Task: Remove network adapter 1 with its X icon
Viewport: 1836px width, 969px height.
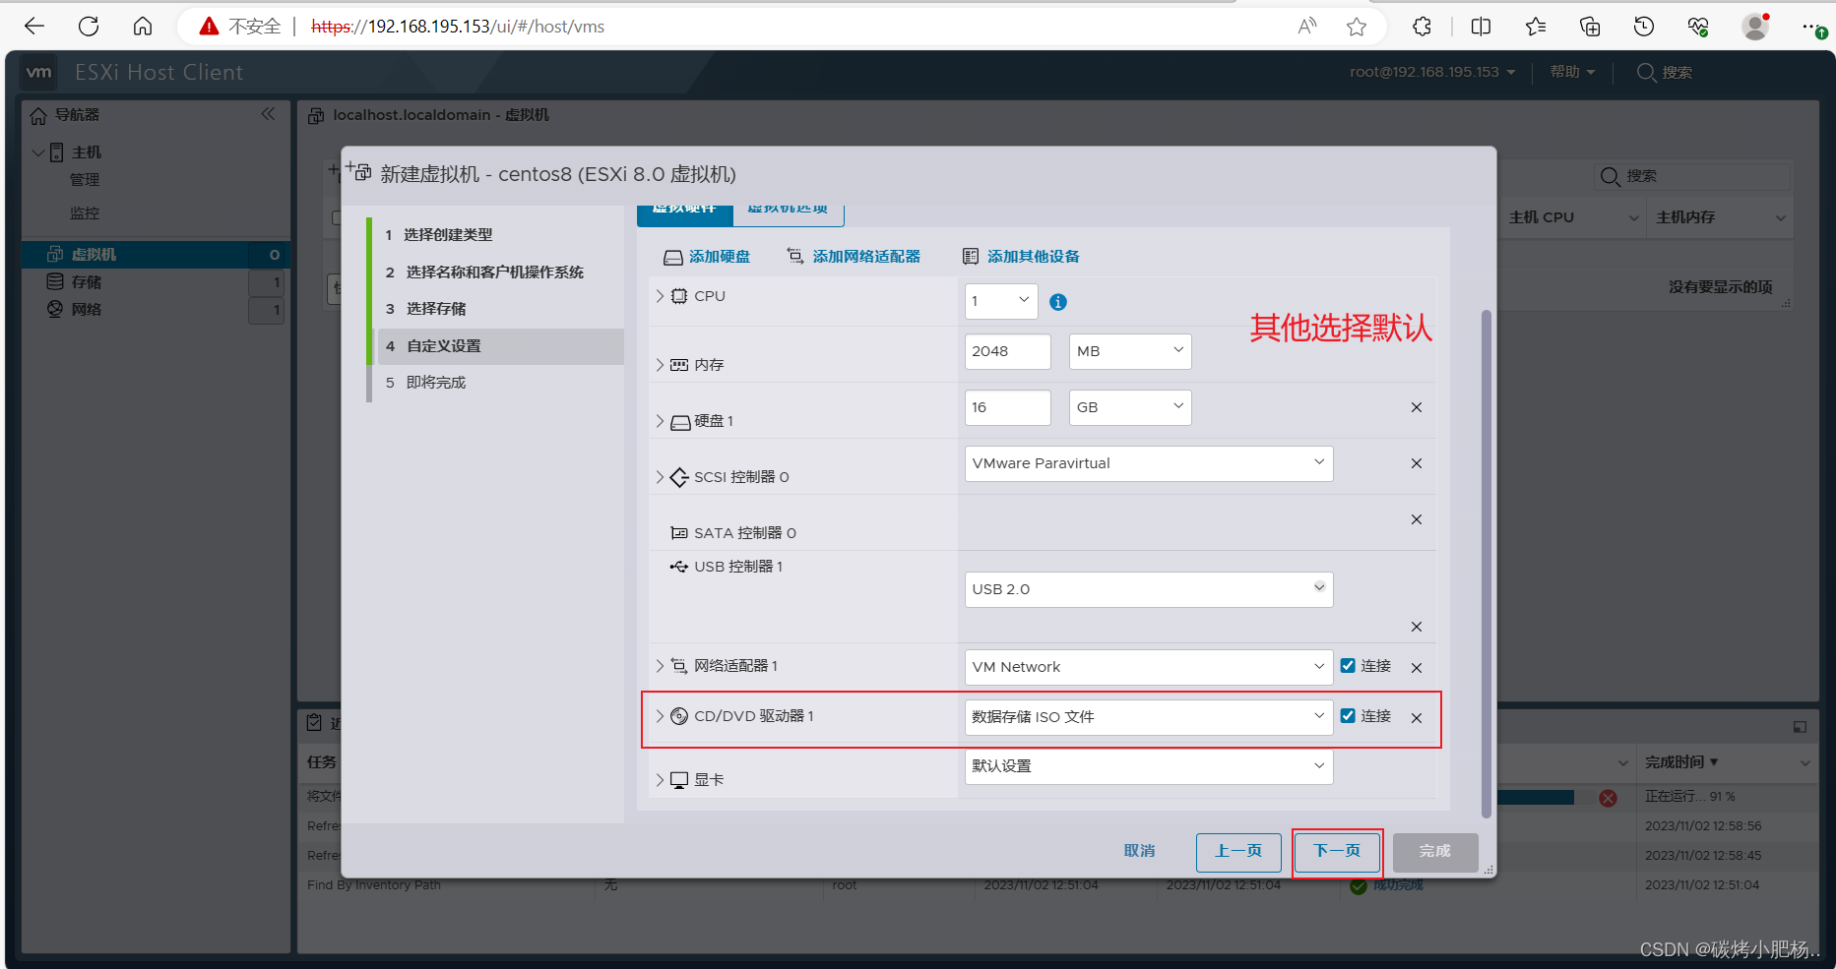Action: 1417,668
